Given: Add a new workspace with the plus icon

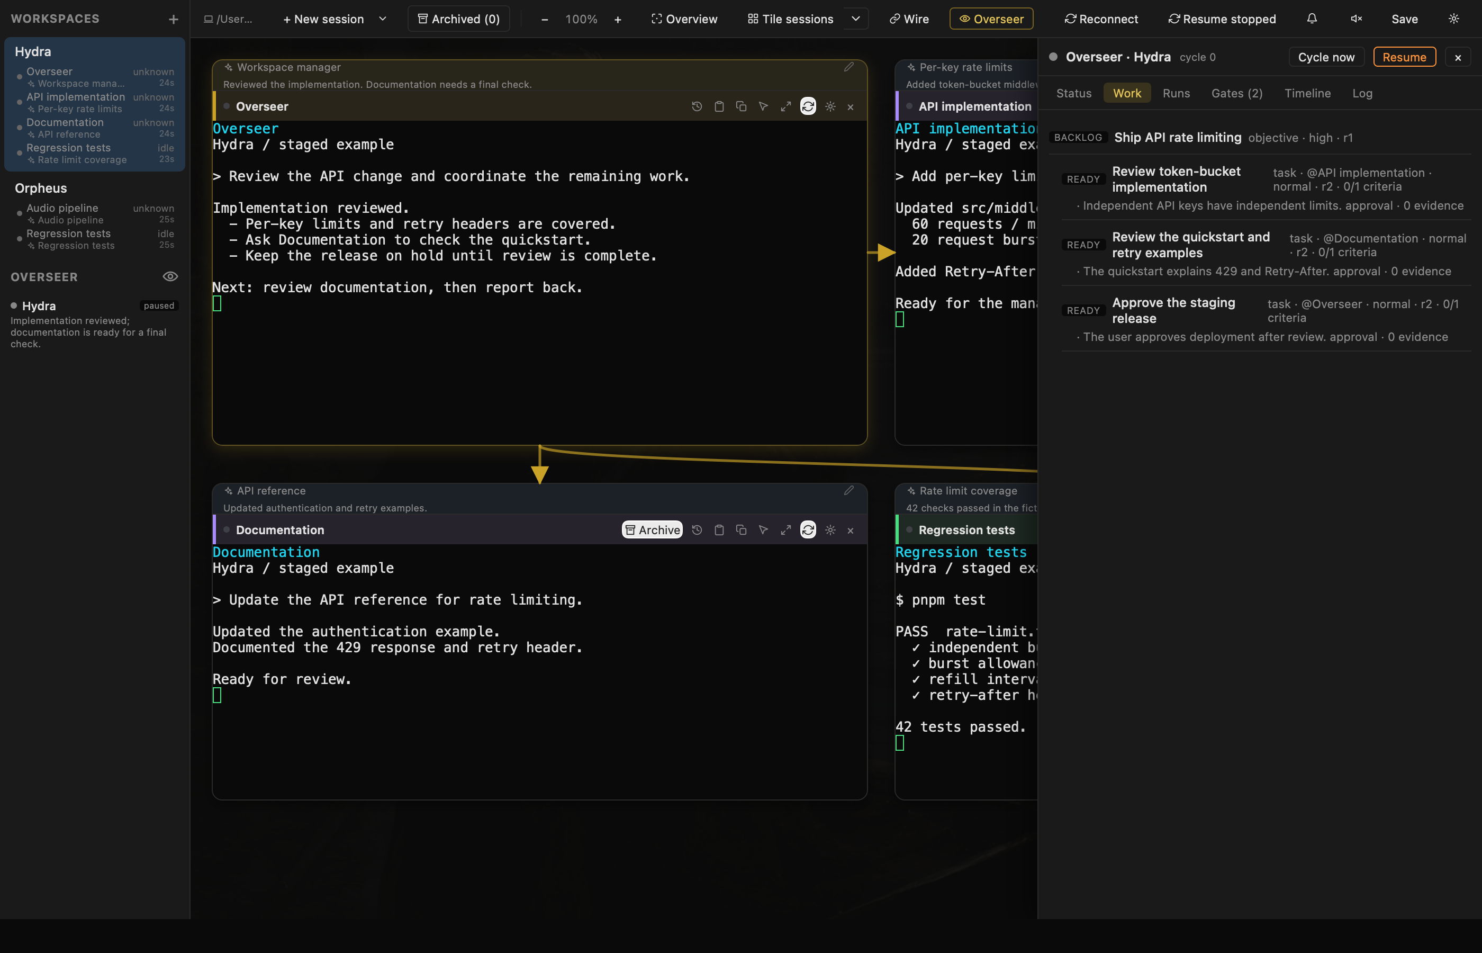Looking at the screenshot, I should 173,19.
